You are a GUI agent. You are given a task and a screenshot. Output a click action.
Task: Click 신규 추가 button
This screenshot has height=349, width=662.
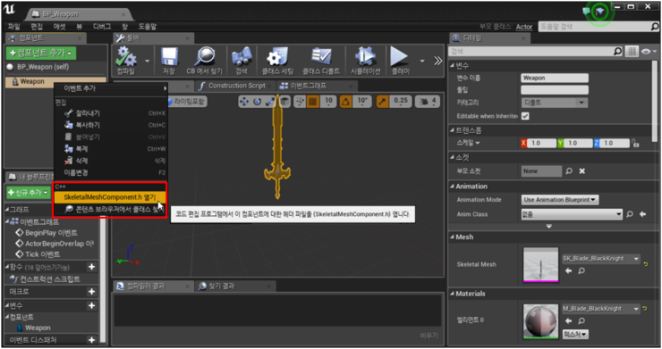click(30, 193)
